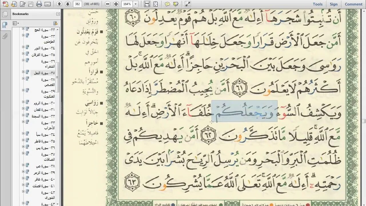
Task: Select bookmark ٣٩ سورة الزمر
Action: 44,173
